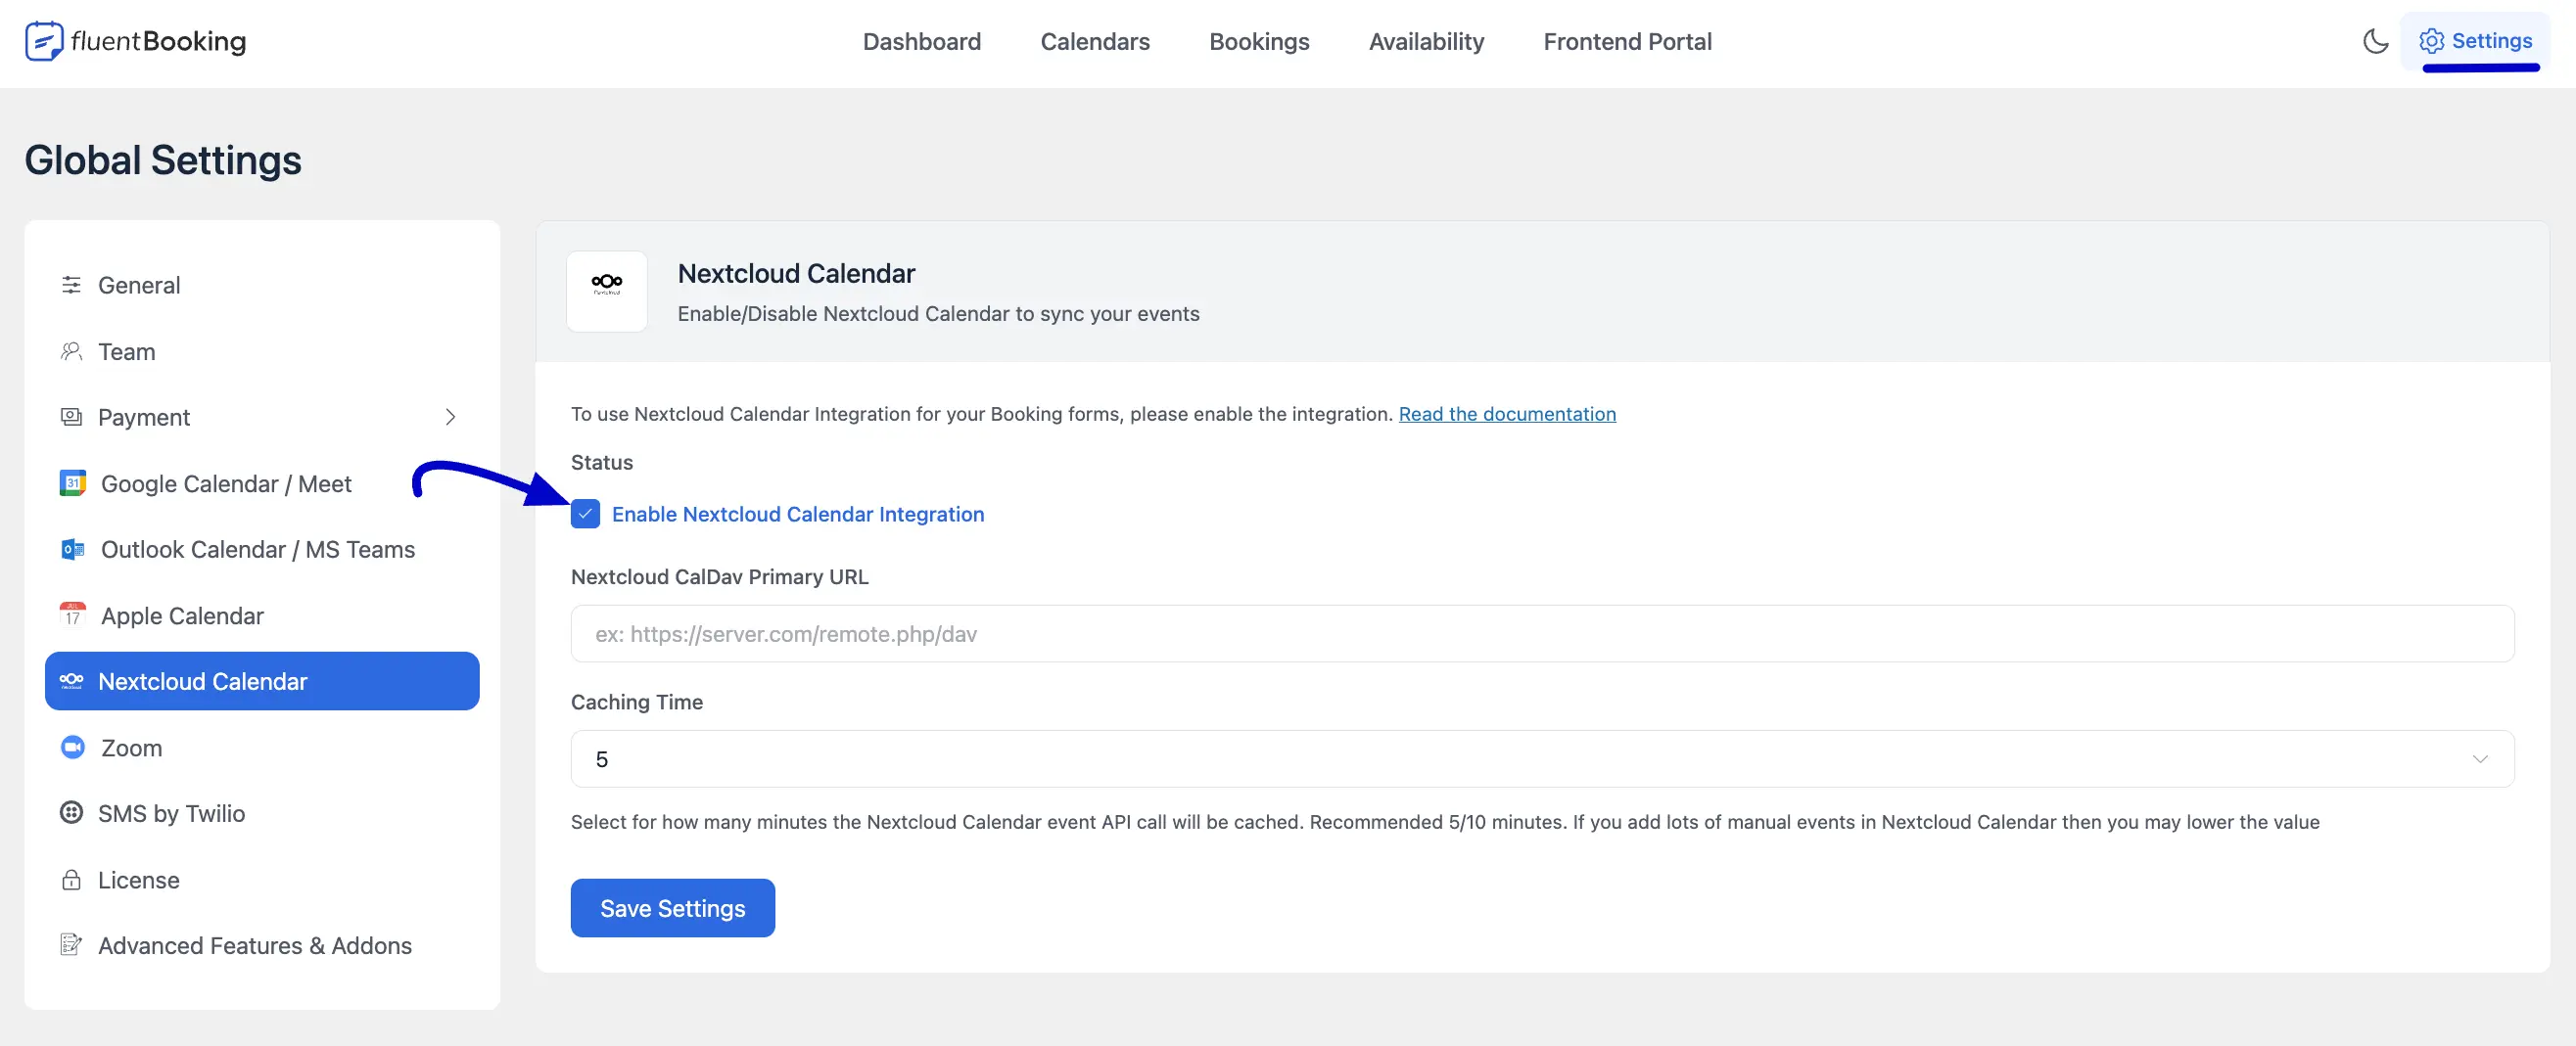Open Advanced Features & Addons label
This screenshot has width=2576, height=1046.
[254, 945]
